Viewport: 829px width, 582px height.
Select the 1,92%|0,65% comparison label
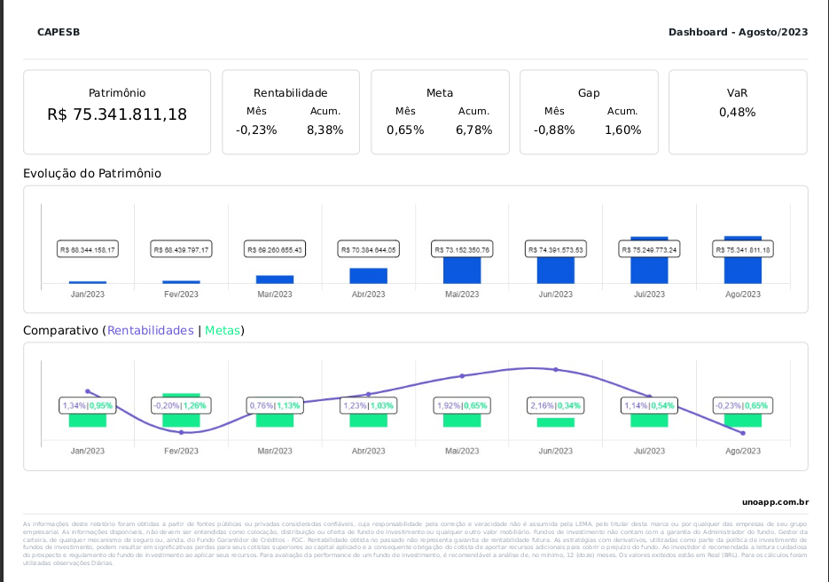[x=462, y=405]
